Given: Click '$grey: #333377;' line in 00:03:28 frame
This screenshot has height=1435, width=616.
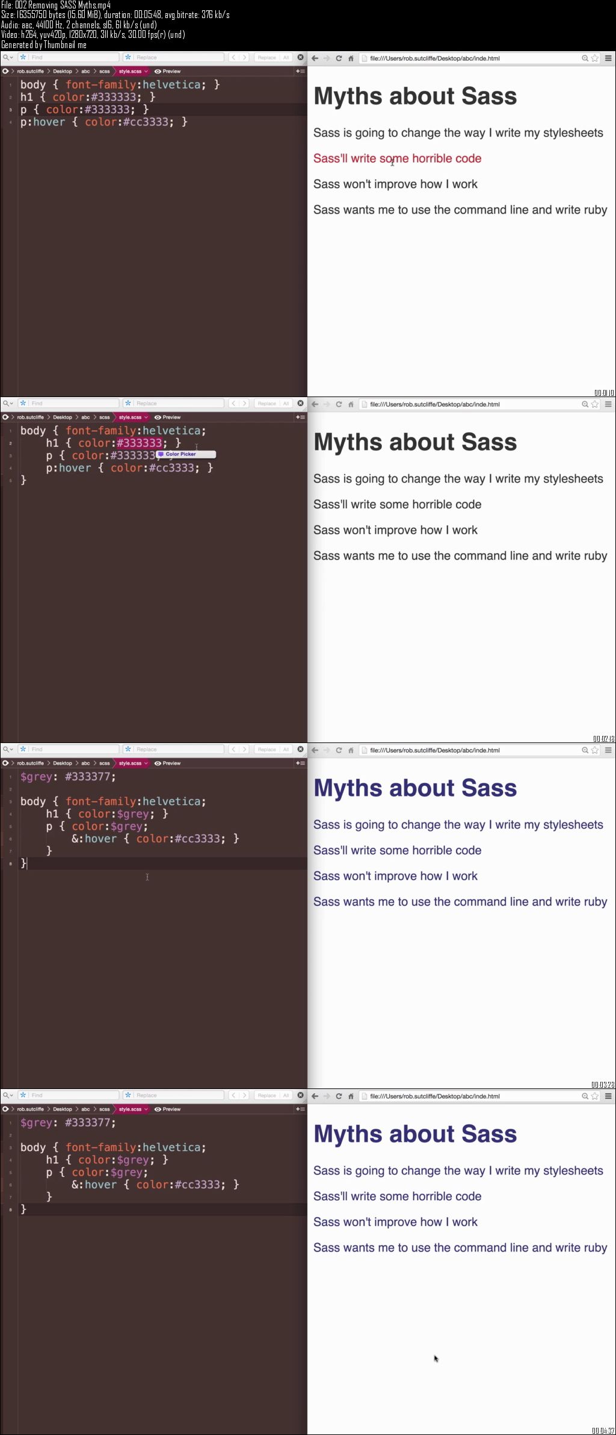Looking at the screenshot, I should (68, 777).
